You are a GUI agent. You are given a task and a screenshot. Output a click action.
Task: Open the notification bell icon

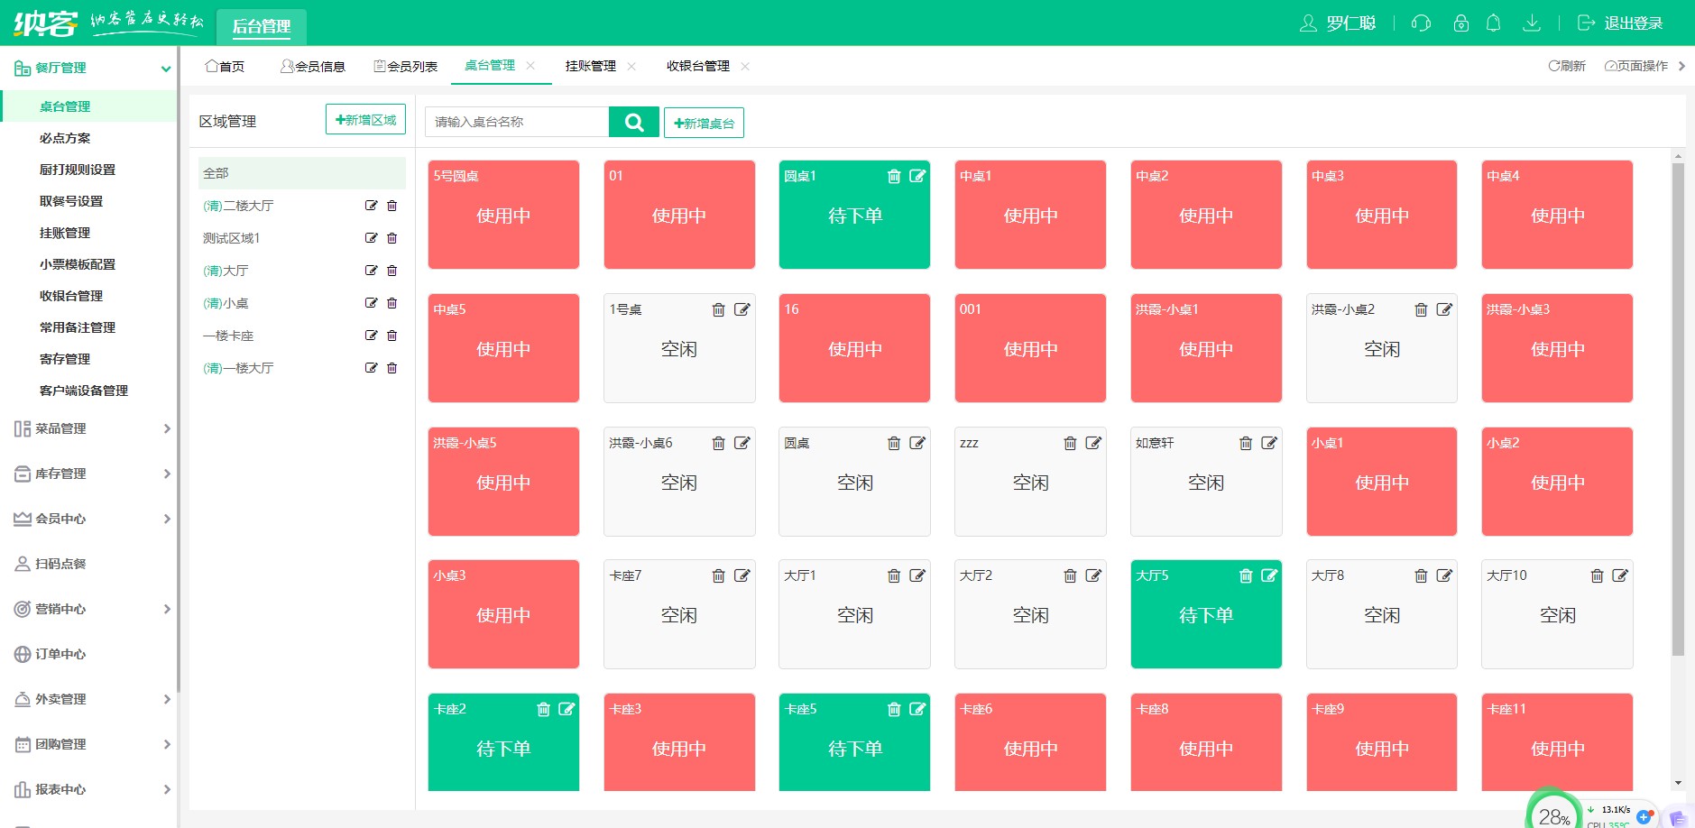point(1493,23)
